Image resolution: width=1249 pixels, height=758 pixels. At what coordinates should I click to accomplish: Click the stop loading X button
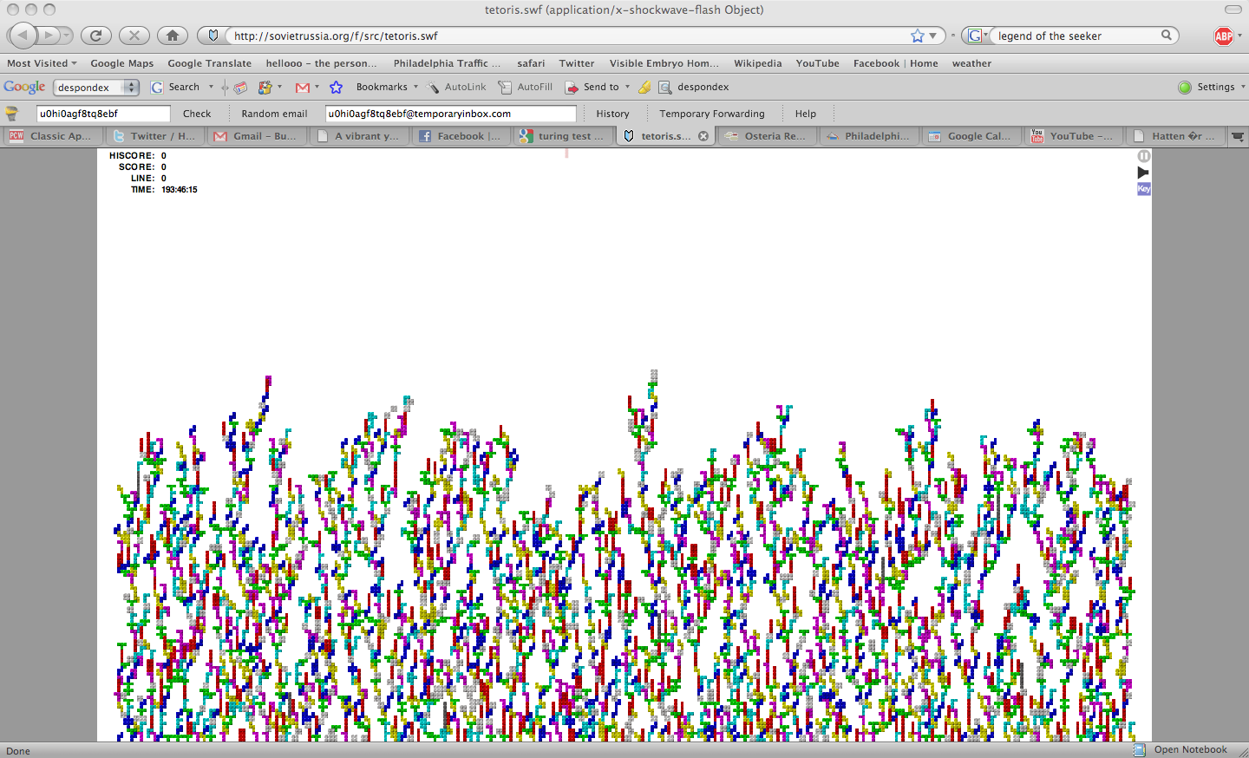point(134,36)
